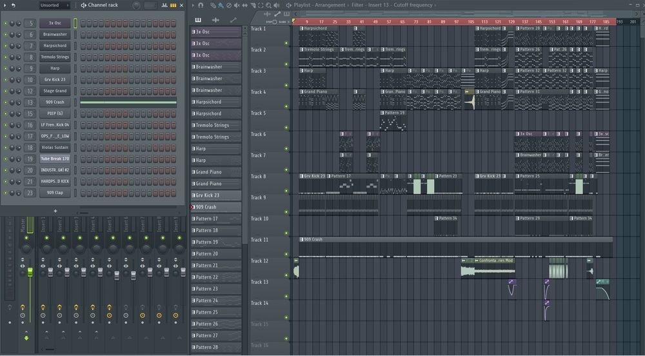Select Grv Kick 23 in picker list
Viewport: 645px width, 356px height.
(x=216, y=195)
